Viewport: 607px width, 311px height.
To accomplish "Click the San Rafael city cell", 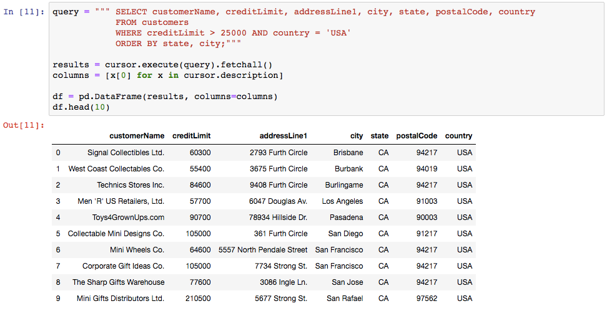I will [x=345, y=299].
